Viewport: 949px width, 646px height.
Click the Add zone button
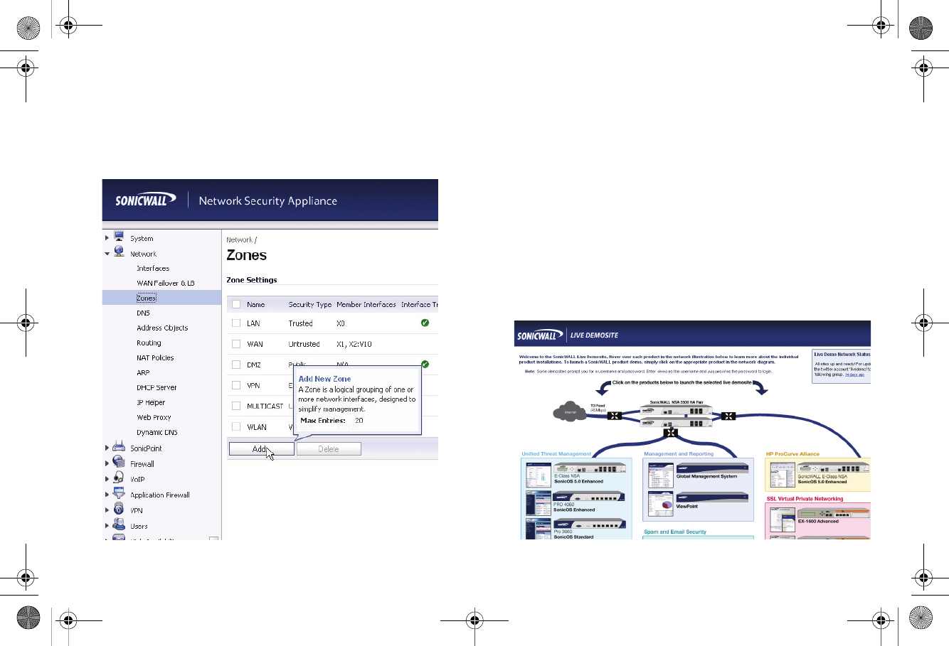(x=261, y=449)
